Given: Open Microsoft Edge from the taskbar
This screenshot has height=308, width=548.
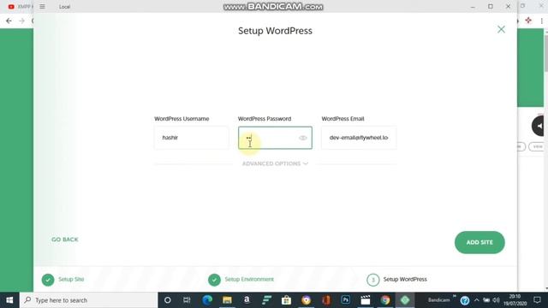Looking at the screenshot, I should (207, 300).
